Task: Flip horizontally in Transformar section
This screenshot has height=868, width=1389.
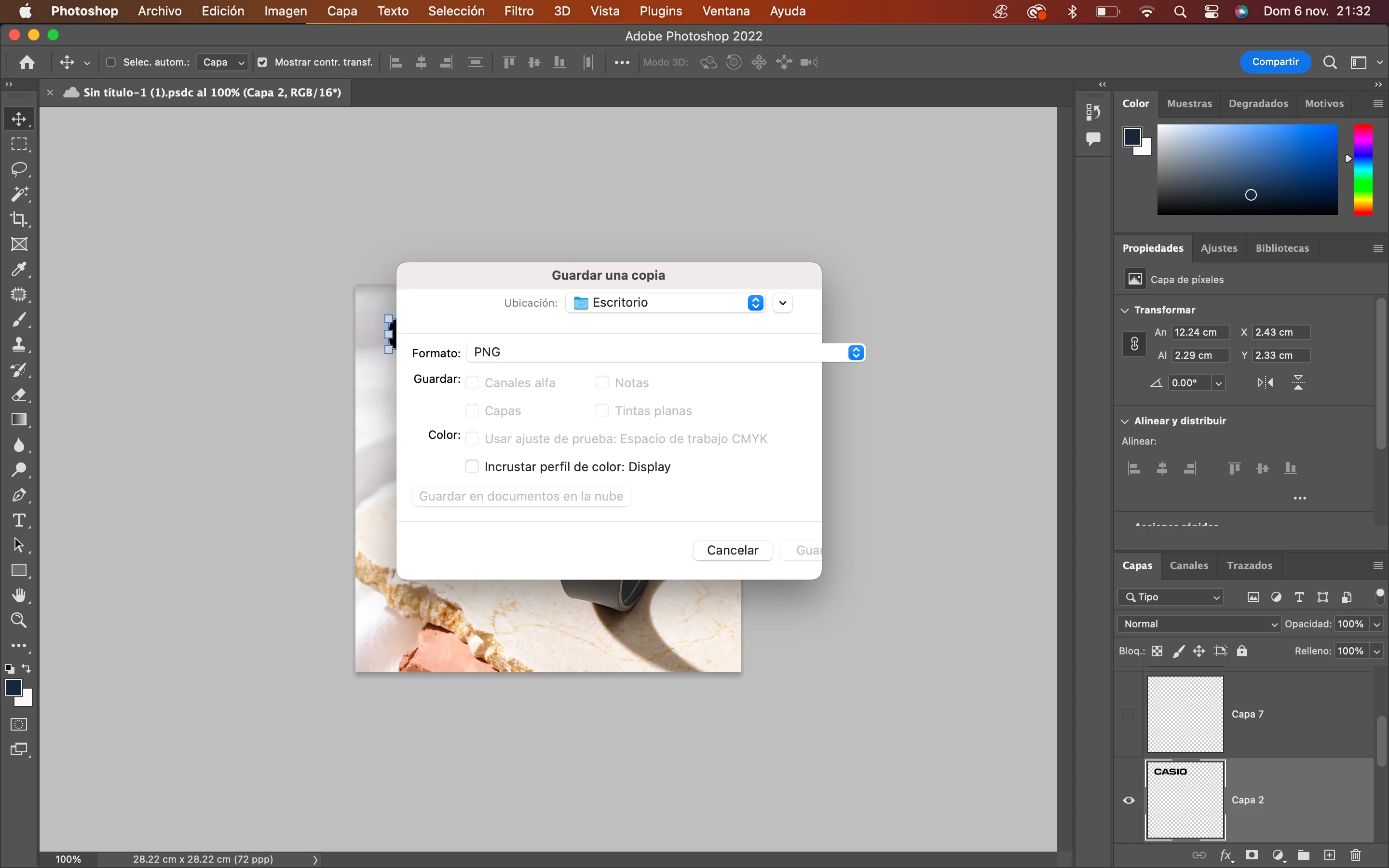Action: (1265, 382)
